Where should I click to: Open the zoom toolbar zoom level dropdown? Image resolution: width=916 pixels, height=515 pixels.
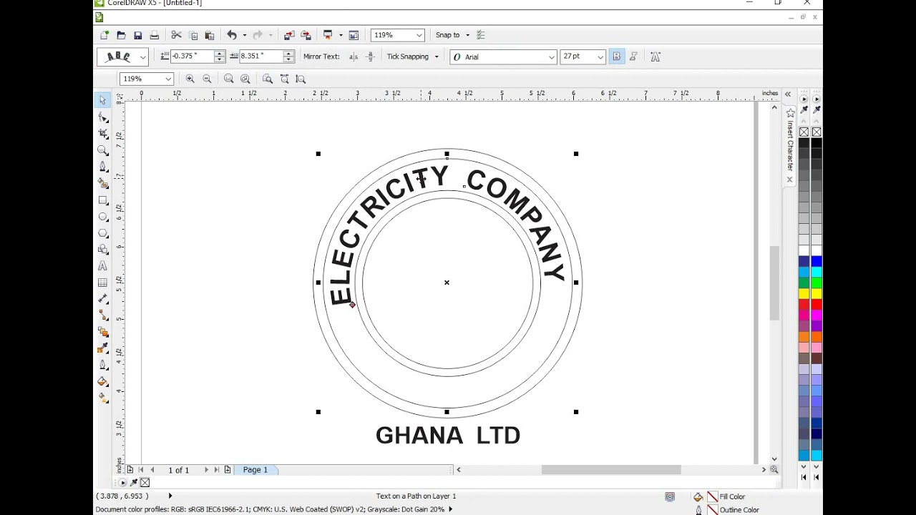168,79
